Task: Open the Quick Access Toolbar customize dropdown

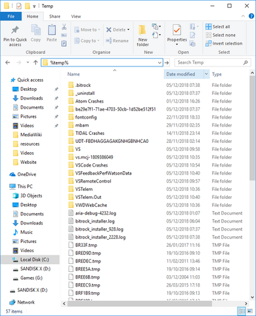Action: point(34,7)
